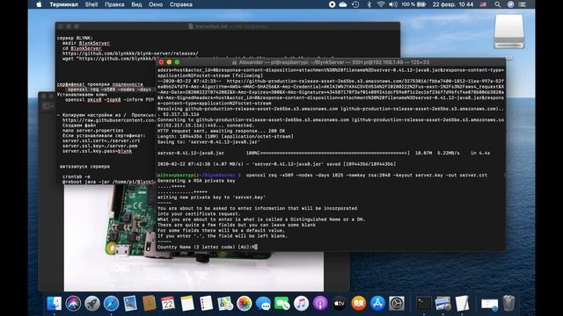This screenshot has width=563, height=316.
Task: Open the Shell menu
Action: click(91, 4)
